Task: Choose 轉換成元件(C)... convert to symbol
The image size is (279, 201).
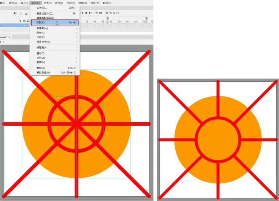Action: coord(55,14)
